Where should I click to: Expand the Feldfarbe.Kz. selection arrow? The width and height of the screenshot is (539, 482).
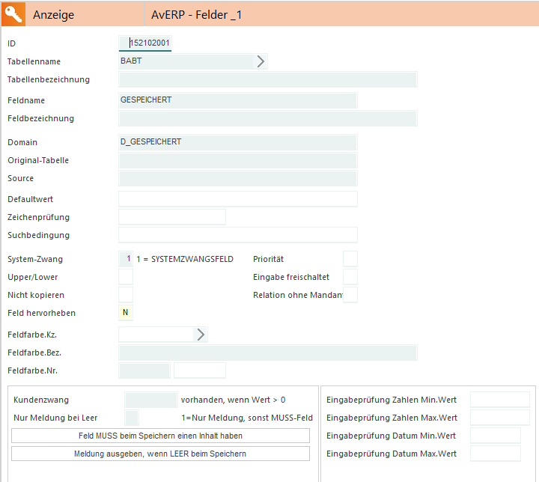[201, 335]
